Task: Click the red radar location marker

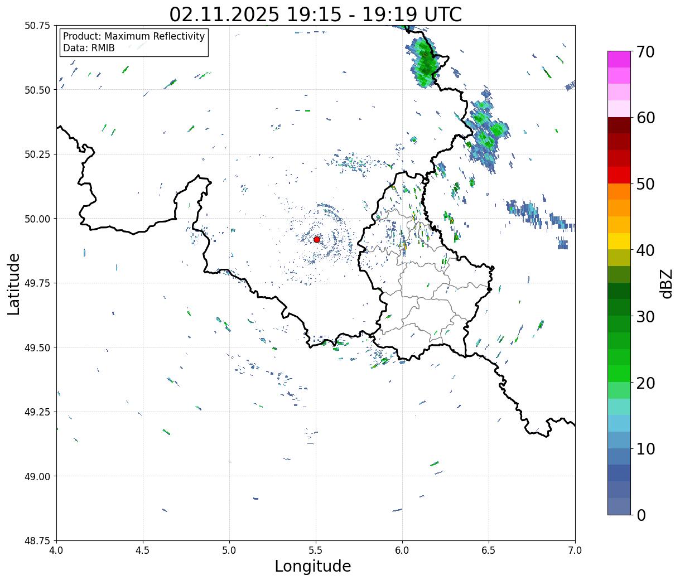Action: pos(317,239)
